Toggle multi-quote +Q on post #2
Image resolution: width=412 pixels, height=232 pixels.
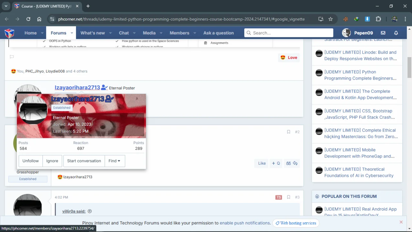click(276, 163)
